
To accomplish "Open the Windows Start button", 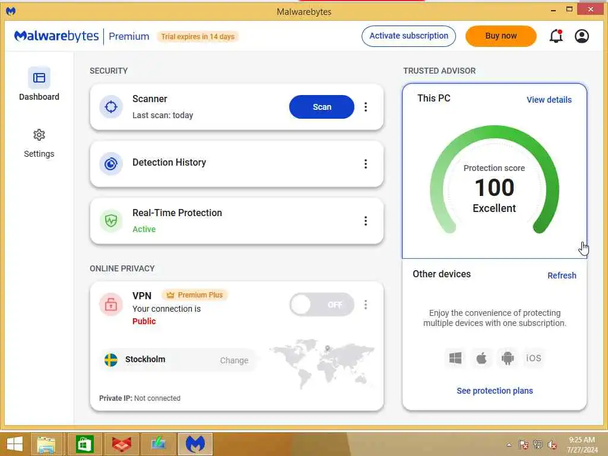I will click(15, 444).
